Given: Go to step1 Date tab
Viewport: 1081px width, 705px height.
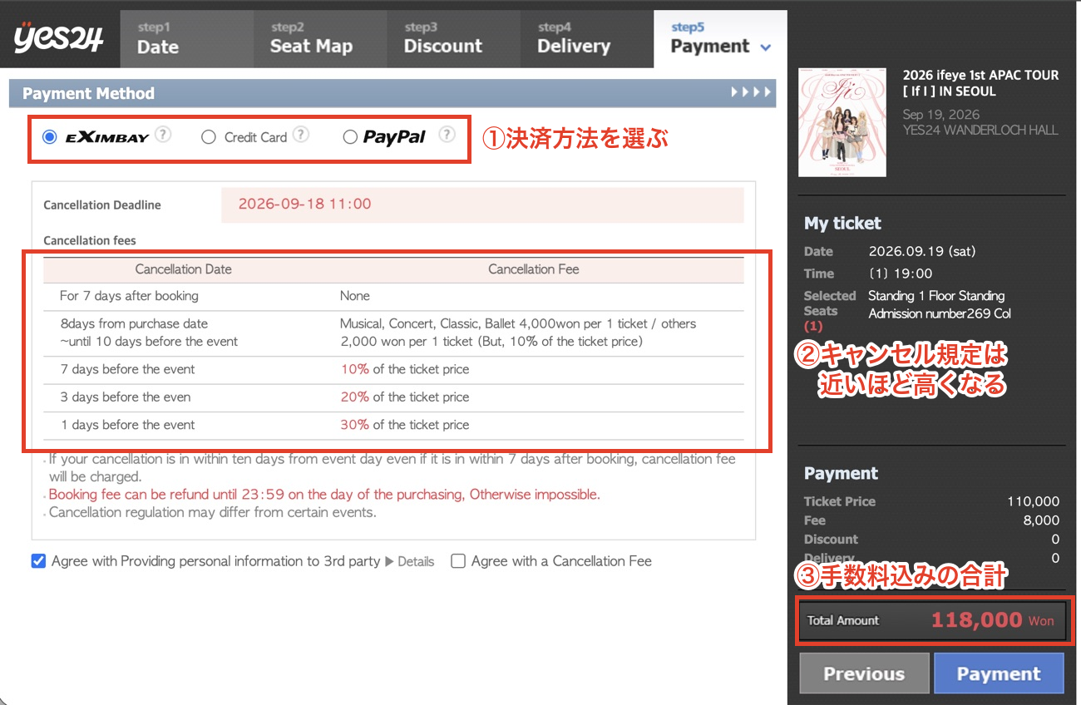Looking at the screenshot, I should click(186, 38).
